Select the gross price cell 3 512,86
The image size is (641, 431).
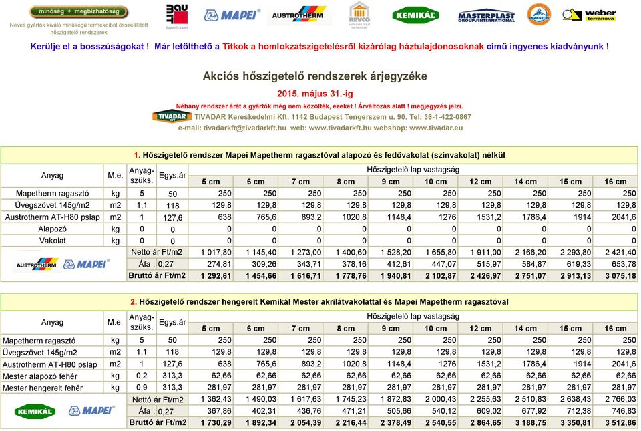tap(615, 422)
